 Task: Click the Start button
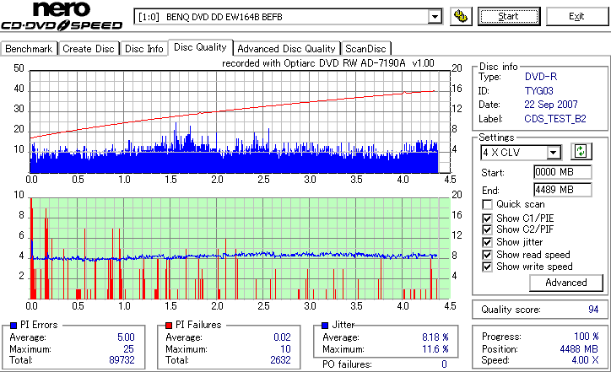pyautogui.click(x=509, y=16)
